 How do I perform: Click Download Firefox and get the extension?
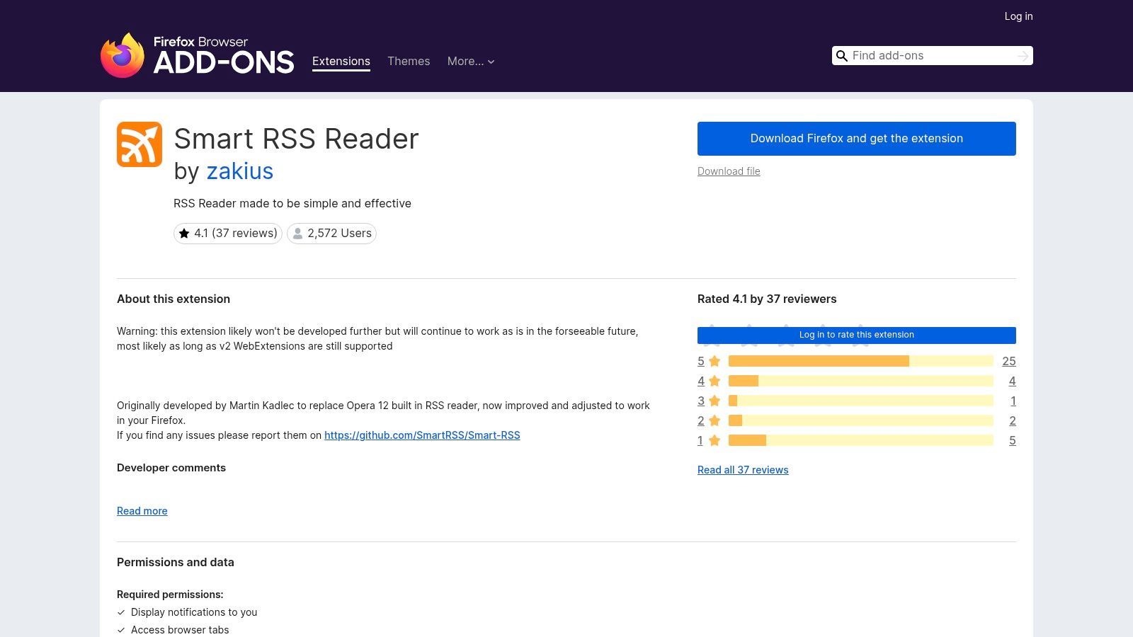[x=857, y=139]
